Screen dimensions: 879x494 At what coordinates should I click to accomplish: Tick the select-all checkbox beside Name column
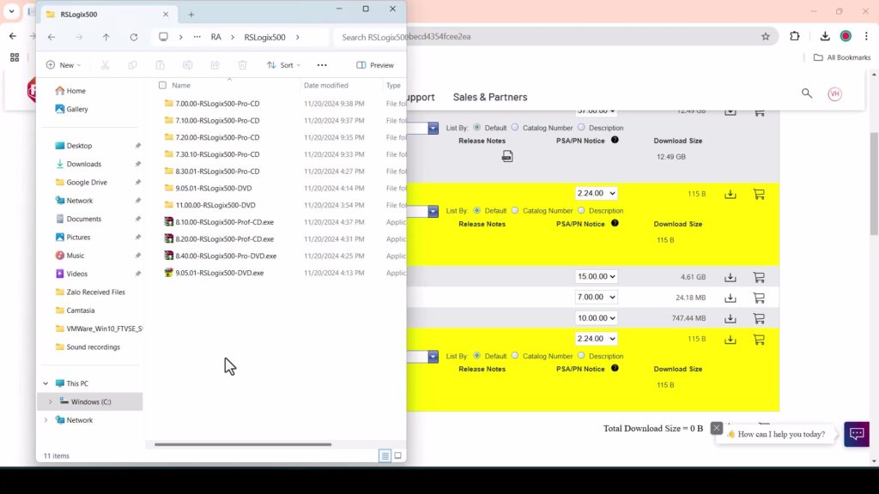162,86
